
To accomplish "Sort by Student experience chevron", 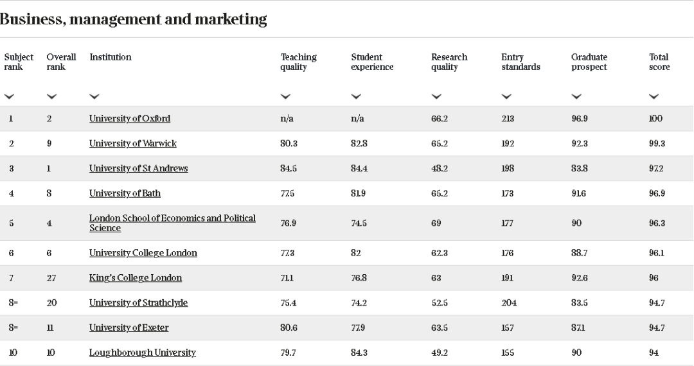I will click(356, 96).
